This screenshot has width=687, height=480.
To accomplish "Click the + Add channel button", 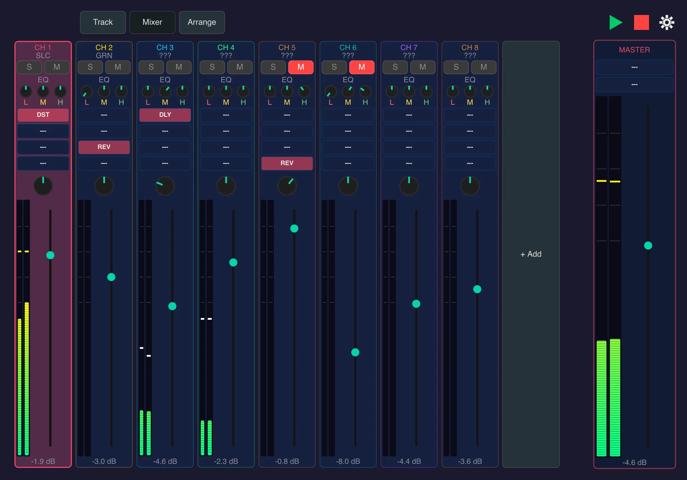I will pos(530,254).
